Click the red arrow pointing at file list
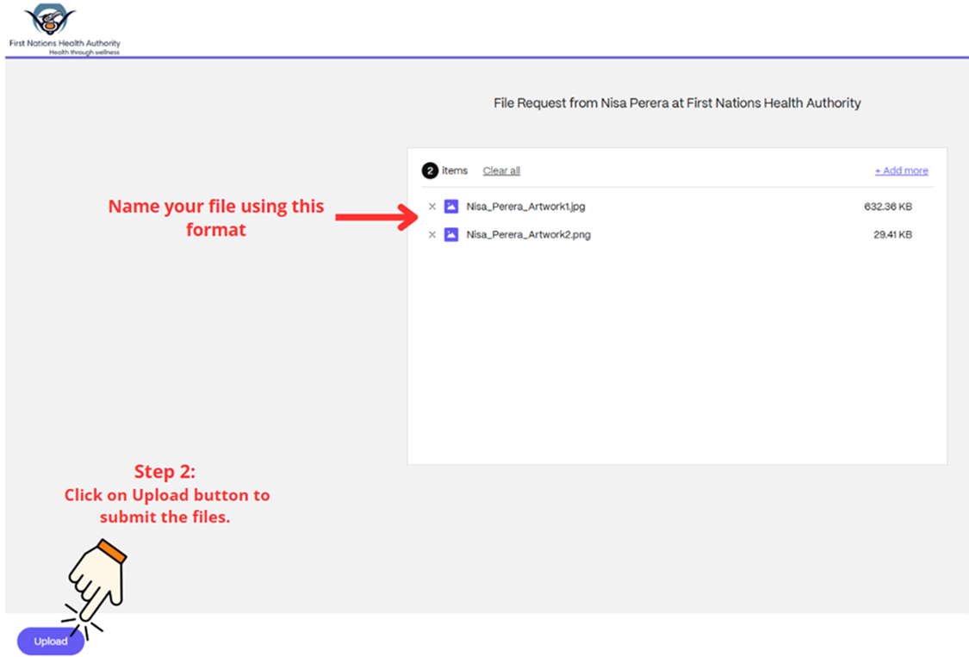 pyautogui.click(x=376, y=217)
